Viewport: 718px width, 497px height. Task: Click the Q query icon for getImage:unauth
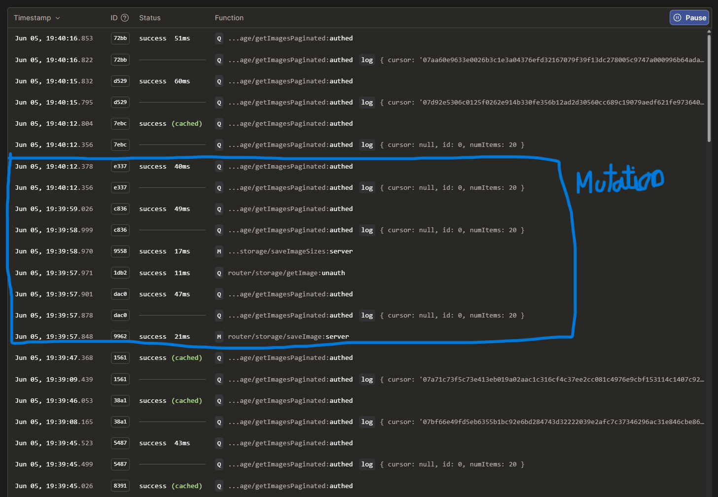pyautogui.click(x=219, y=273)
